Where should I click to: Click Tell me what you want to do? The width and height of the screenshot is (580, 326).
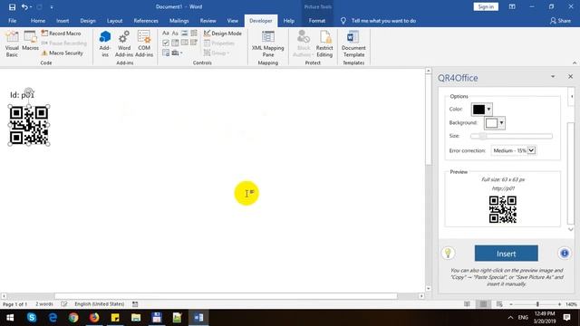tap(383, 21)
